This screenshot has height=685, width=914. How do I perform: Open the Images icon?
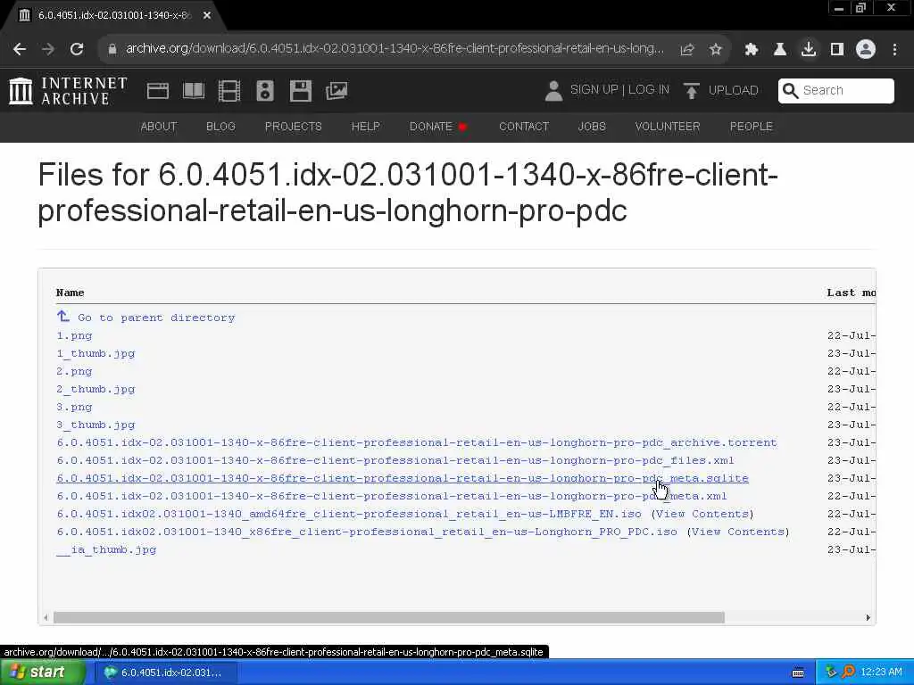pos(337,91)
